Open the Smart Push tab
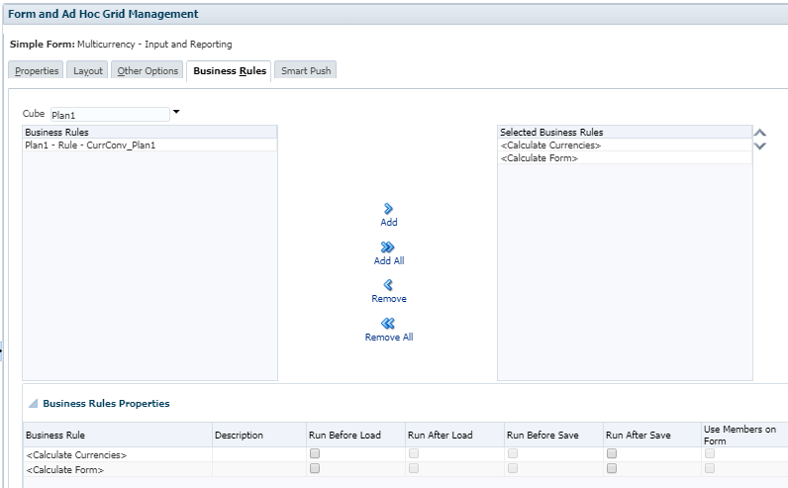 tap(306, 70)
